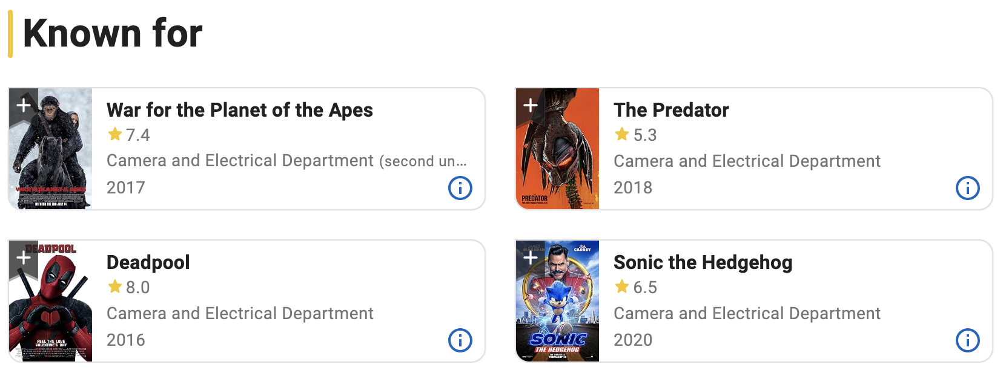Open info icon for The Predator

point(967,188)
